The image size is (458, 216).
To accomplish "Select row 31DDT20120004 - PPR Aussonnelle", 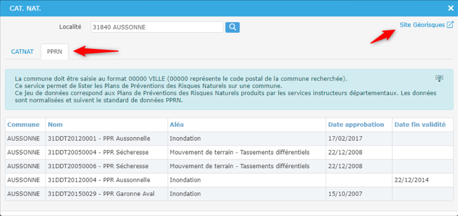I will (99, 180).
